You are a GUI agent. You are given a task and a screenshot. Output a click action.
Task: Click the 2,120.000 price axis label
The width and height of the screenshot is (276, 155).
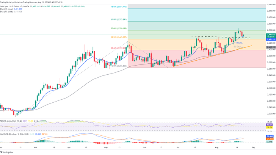point(271,95)
